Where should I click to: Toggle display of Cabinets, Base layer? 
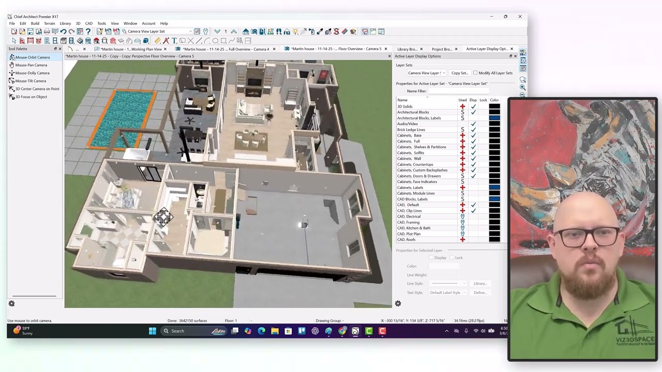point(473,135)
